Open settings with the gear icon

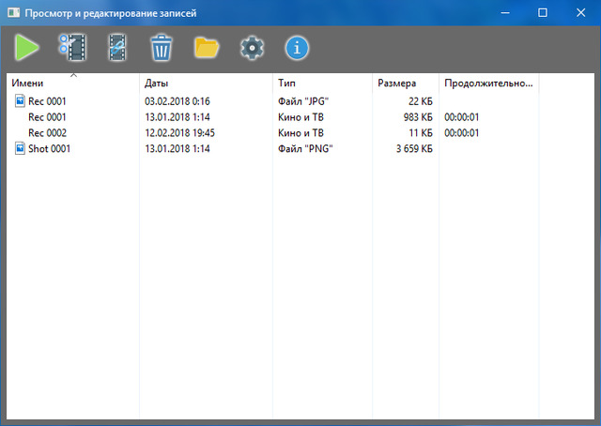(251, 47)
